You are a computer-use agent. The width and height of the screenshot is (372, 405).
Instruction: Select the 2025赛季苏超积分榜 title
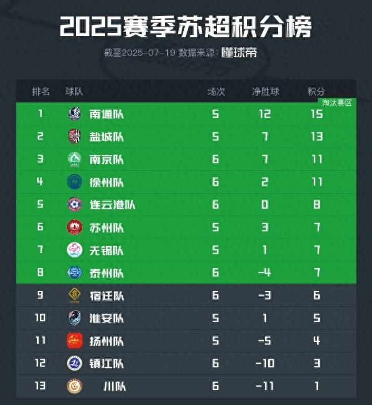[185, 27]
